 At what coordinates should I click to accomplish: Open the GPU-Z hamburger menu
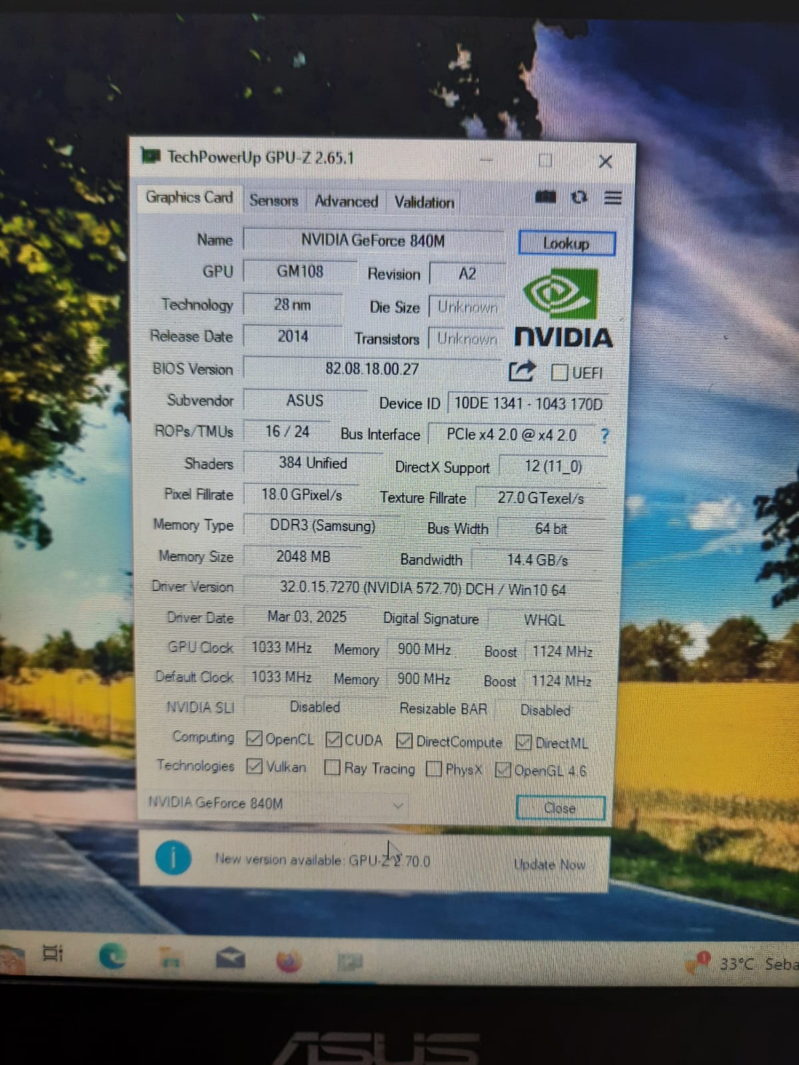point(613,198)
